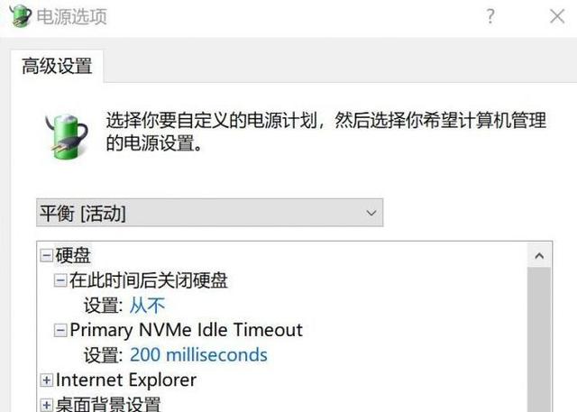Click the 从不 setting value link

pos(148,306)
